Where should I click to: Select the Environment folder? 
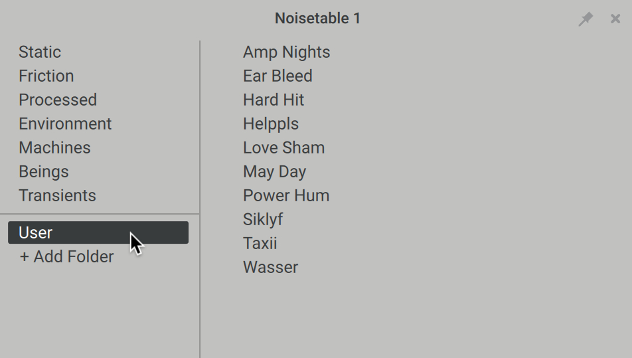(65, 124)
